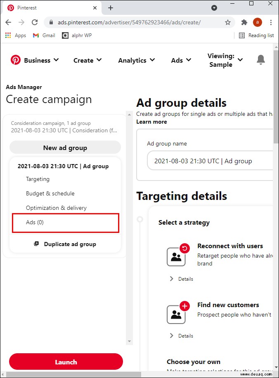Select the Find new customers strategy icon
This screenshot has width=279, height=378.
[x=178, y=312]
